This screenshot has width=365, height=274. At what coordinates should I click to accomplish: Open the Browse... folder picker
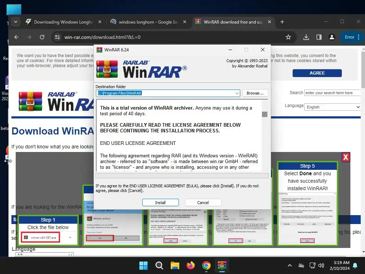pos(255,93)
